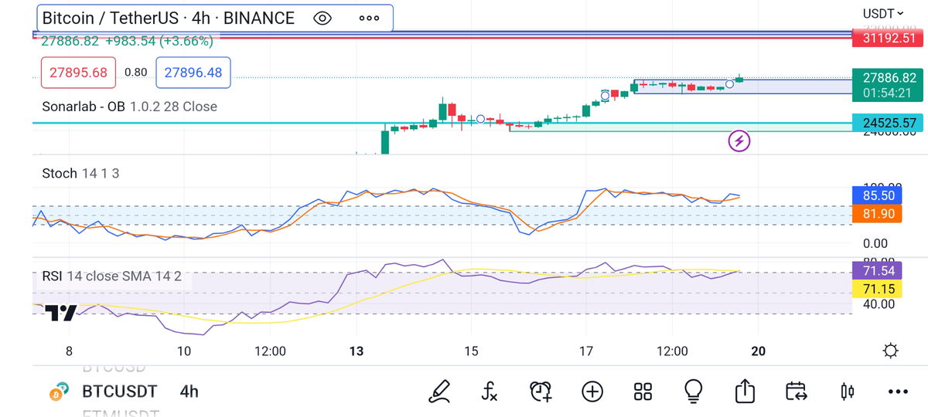Expand the USDT currency dropdown
928x417 pixels.
pos(883,13)
